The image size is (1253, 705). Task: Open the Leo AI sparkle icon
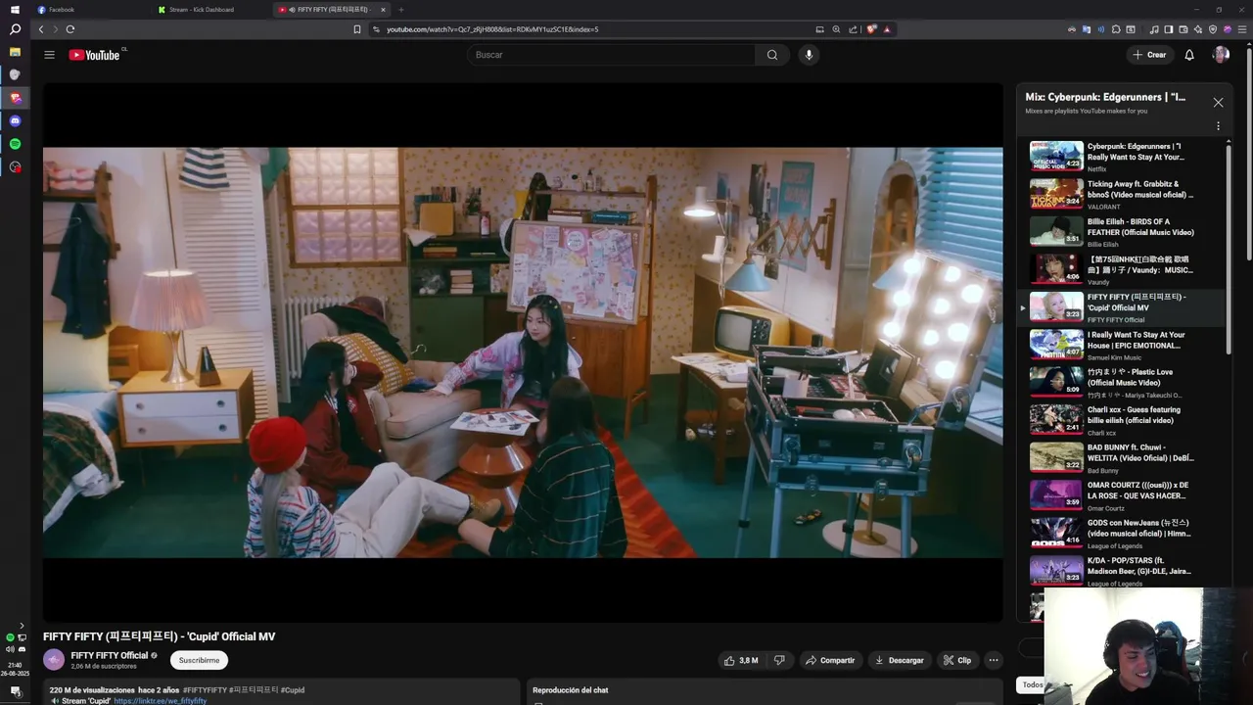pos(1198,29)
